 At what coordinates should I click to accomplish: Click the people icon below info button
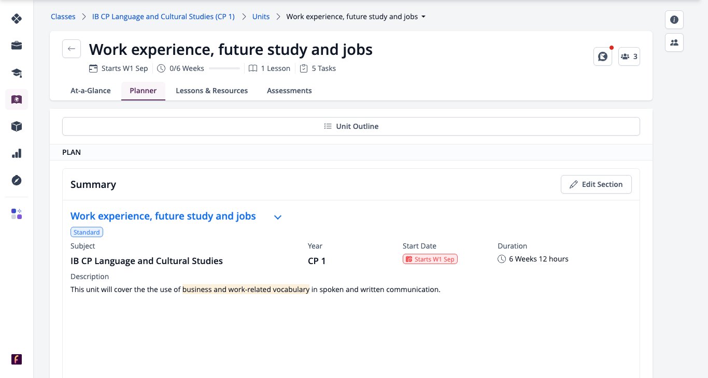point(674,42)
